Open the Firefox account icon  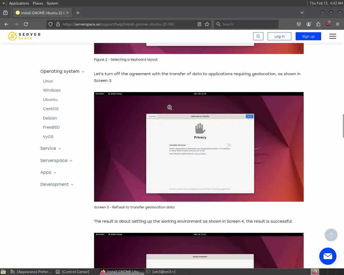coord(309,24)
